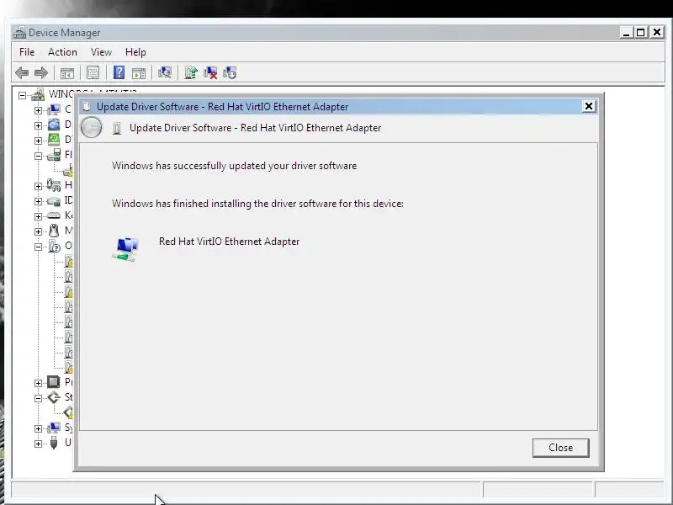Expand the Human Interface Devices node
This screenshot has height=505, width=673.
pos(38,186)
